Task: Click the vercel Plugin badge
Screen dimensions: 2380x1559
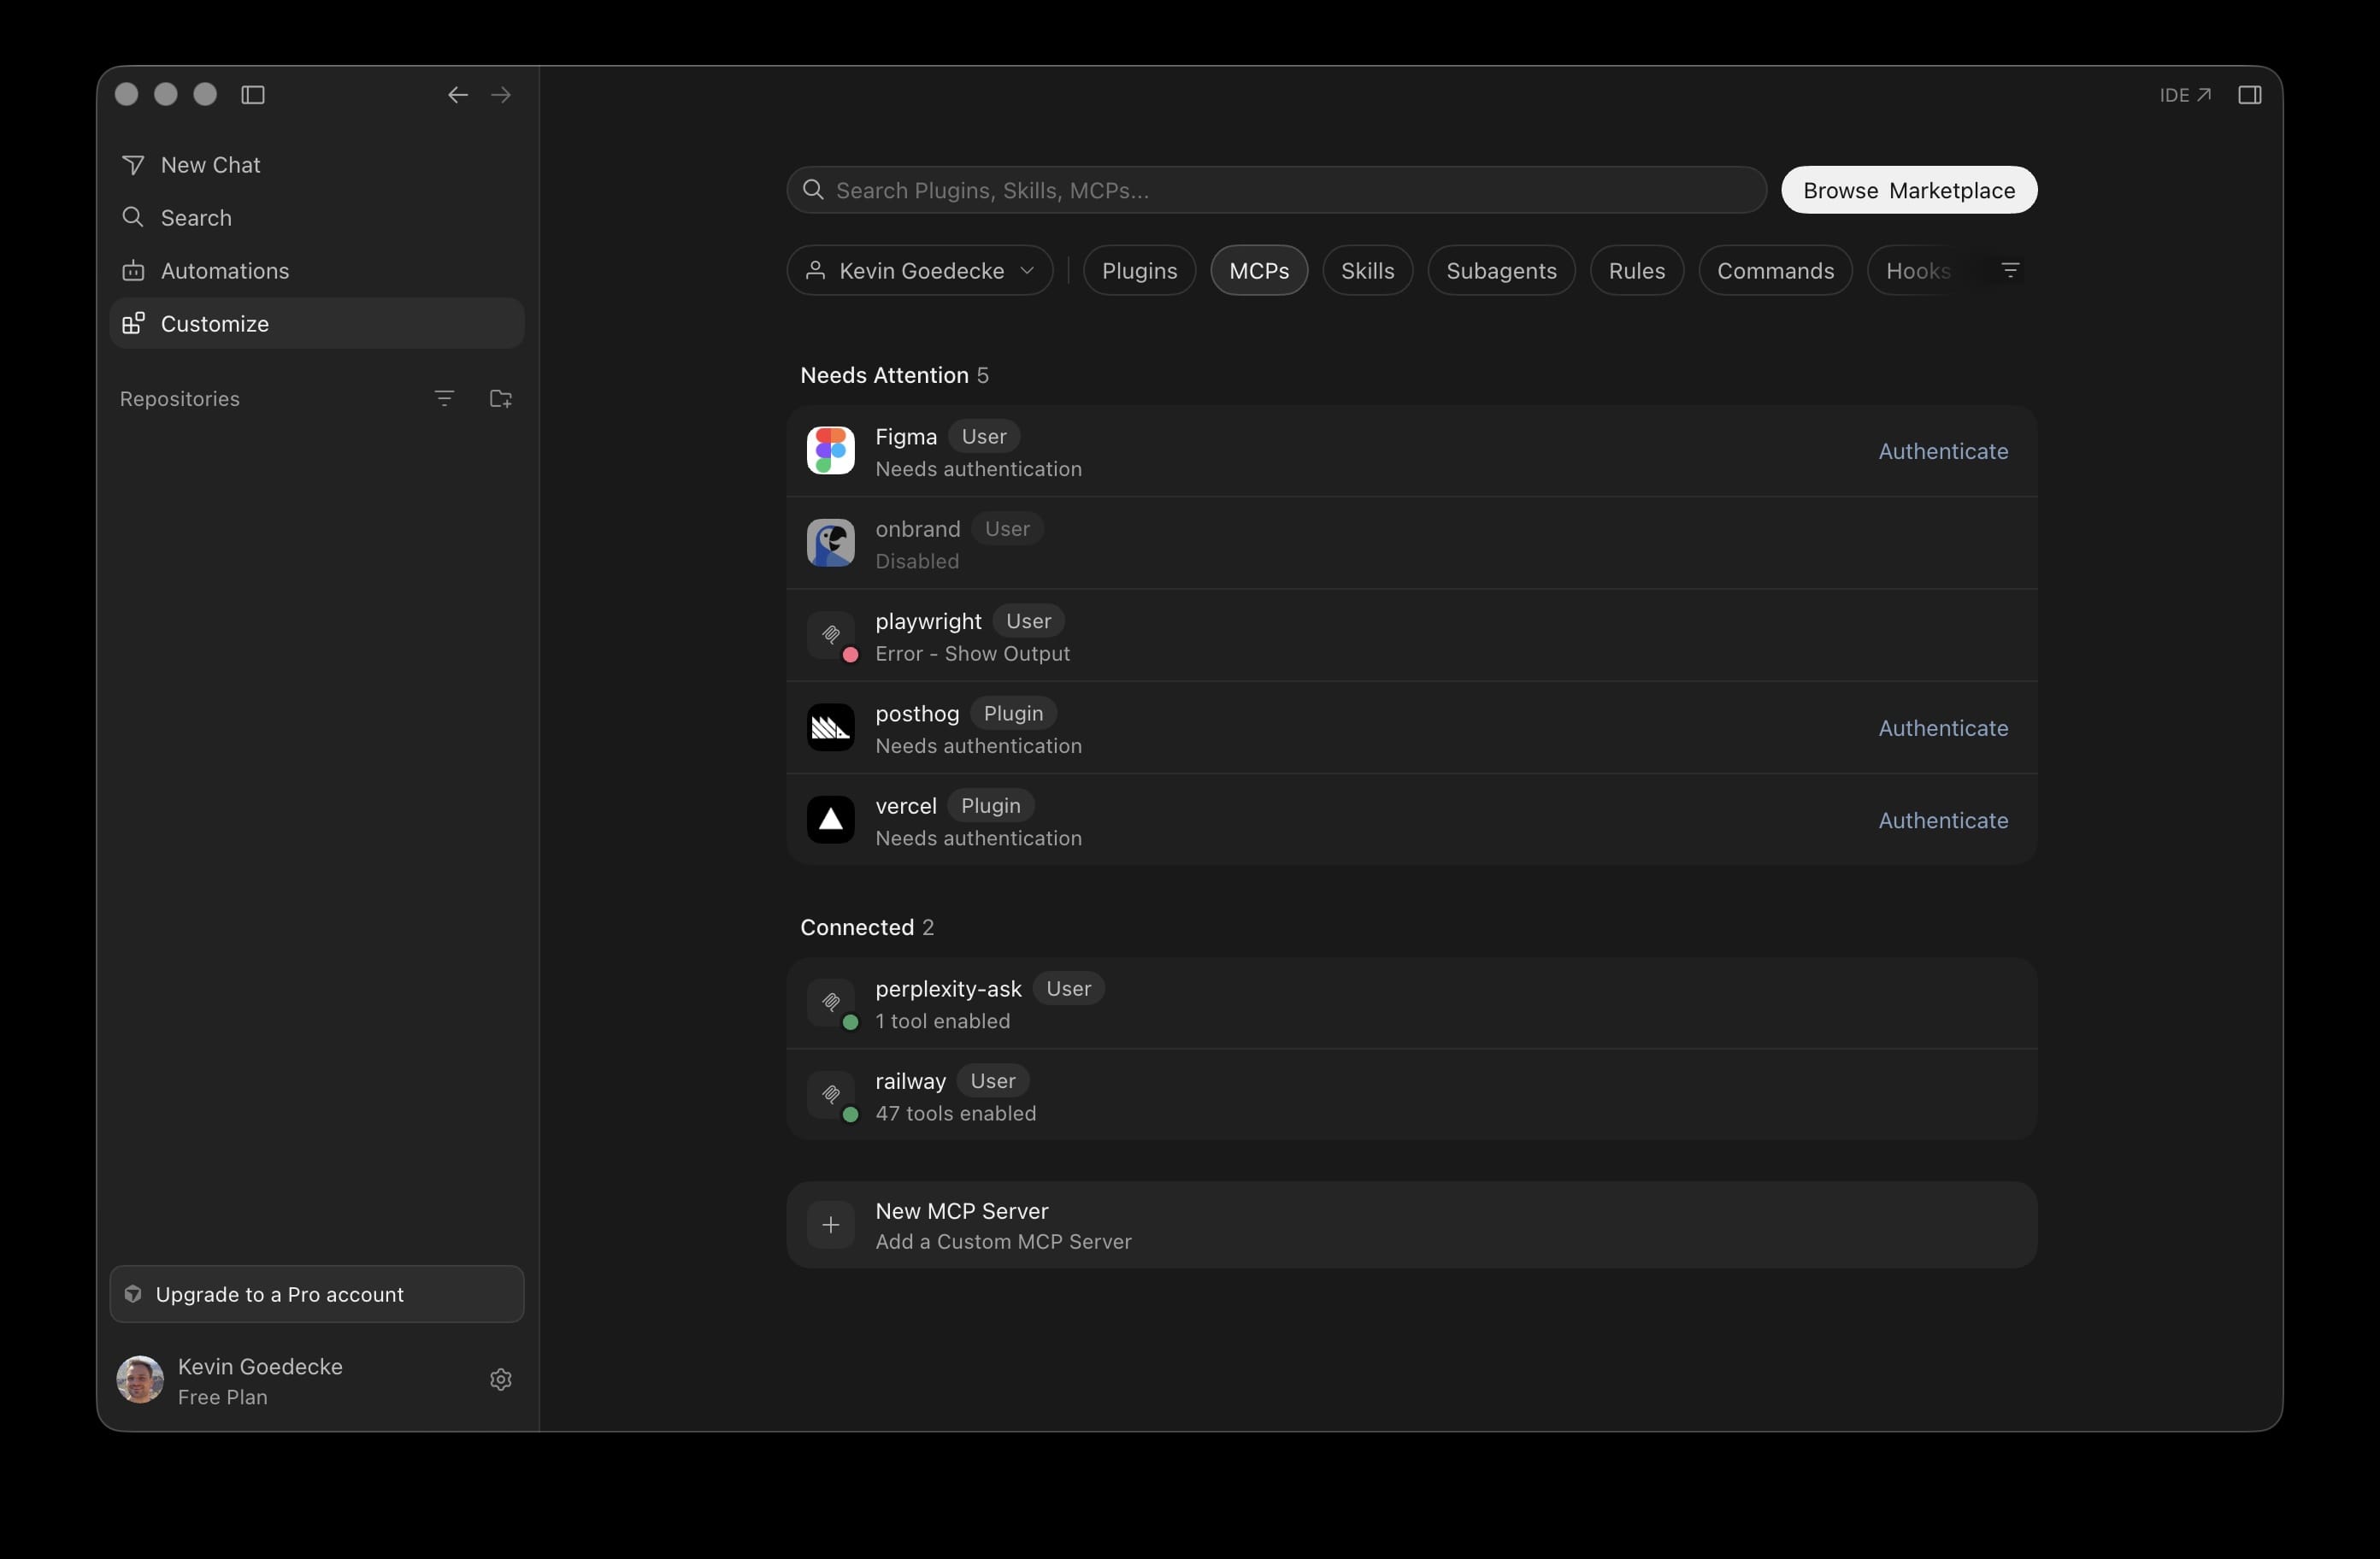Action: [990, 805]
